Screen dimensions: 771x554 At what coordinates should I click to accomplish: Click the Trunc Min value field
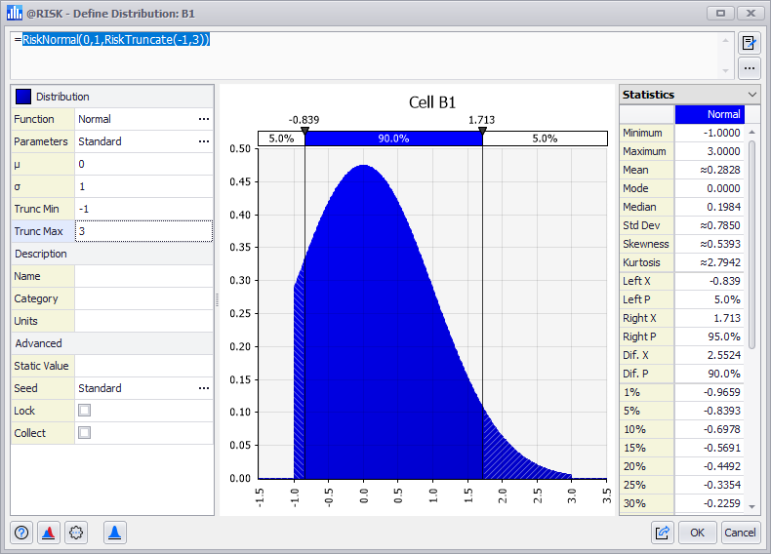142,209
